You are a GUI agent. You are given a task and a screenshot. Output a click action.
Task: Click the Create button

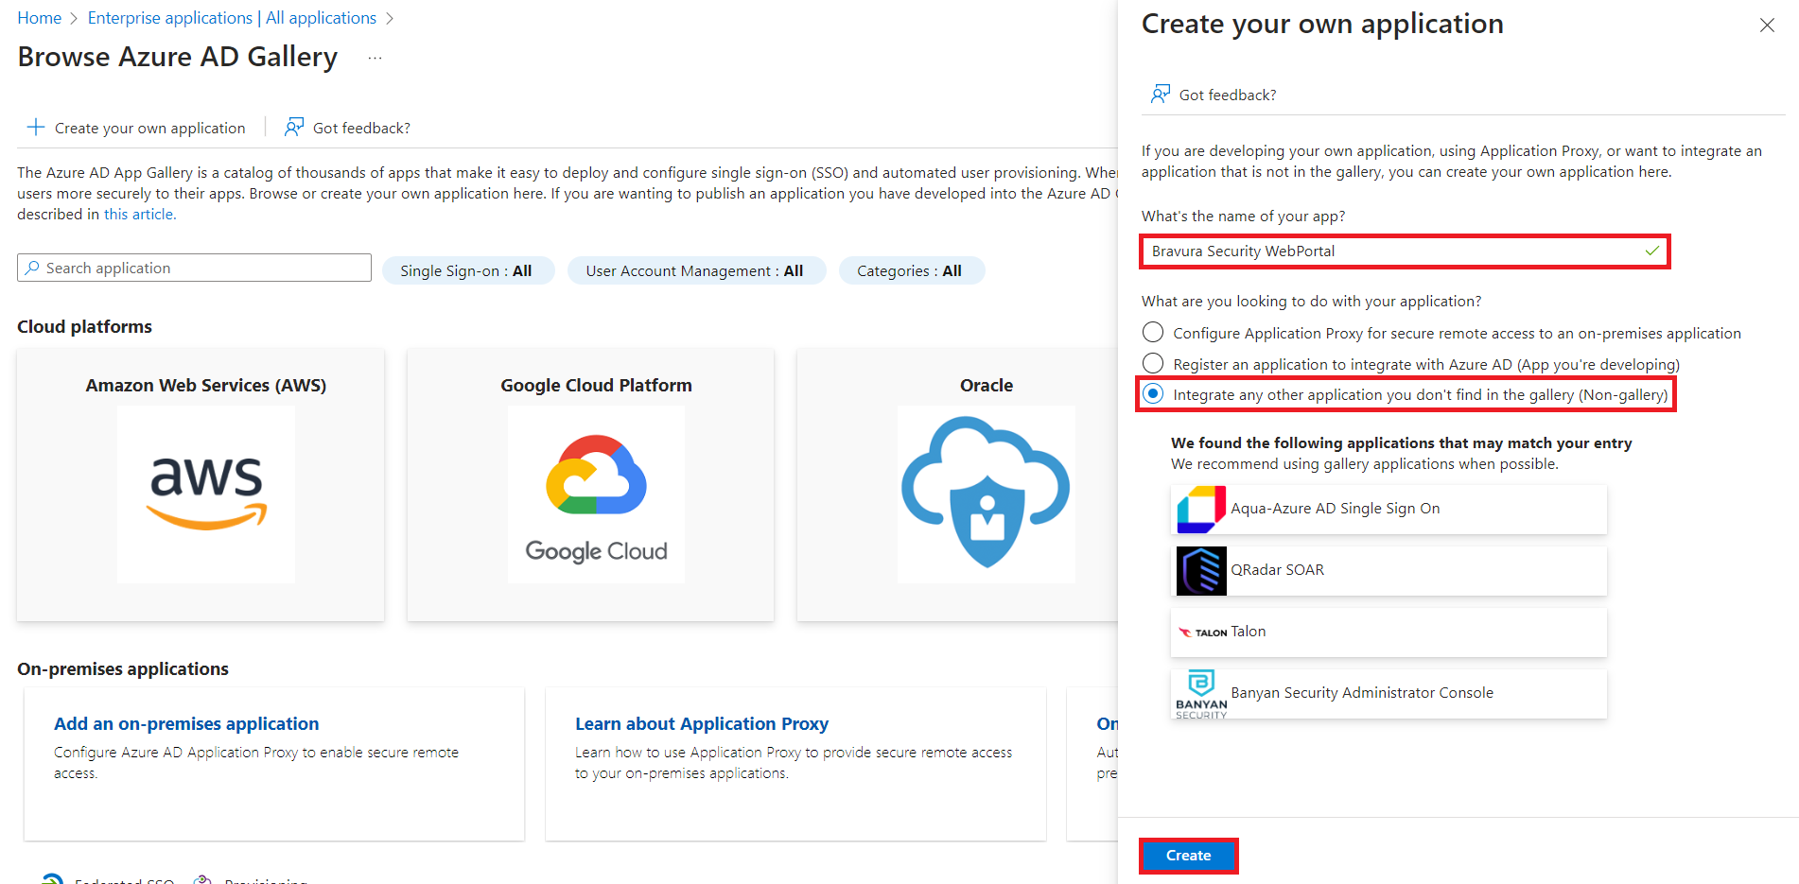tap(1188, 855)
